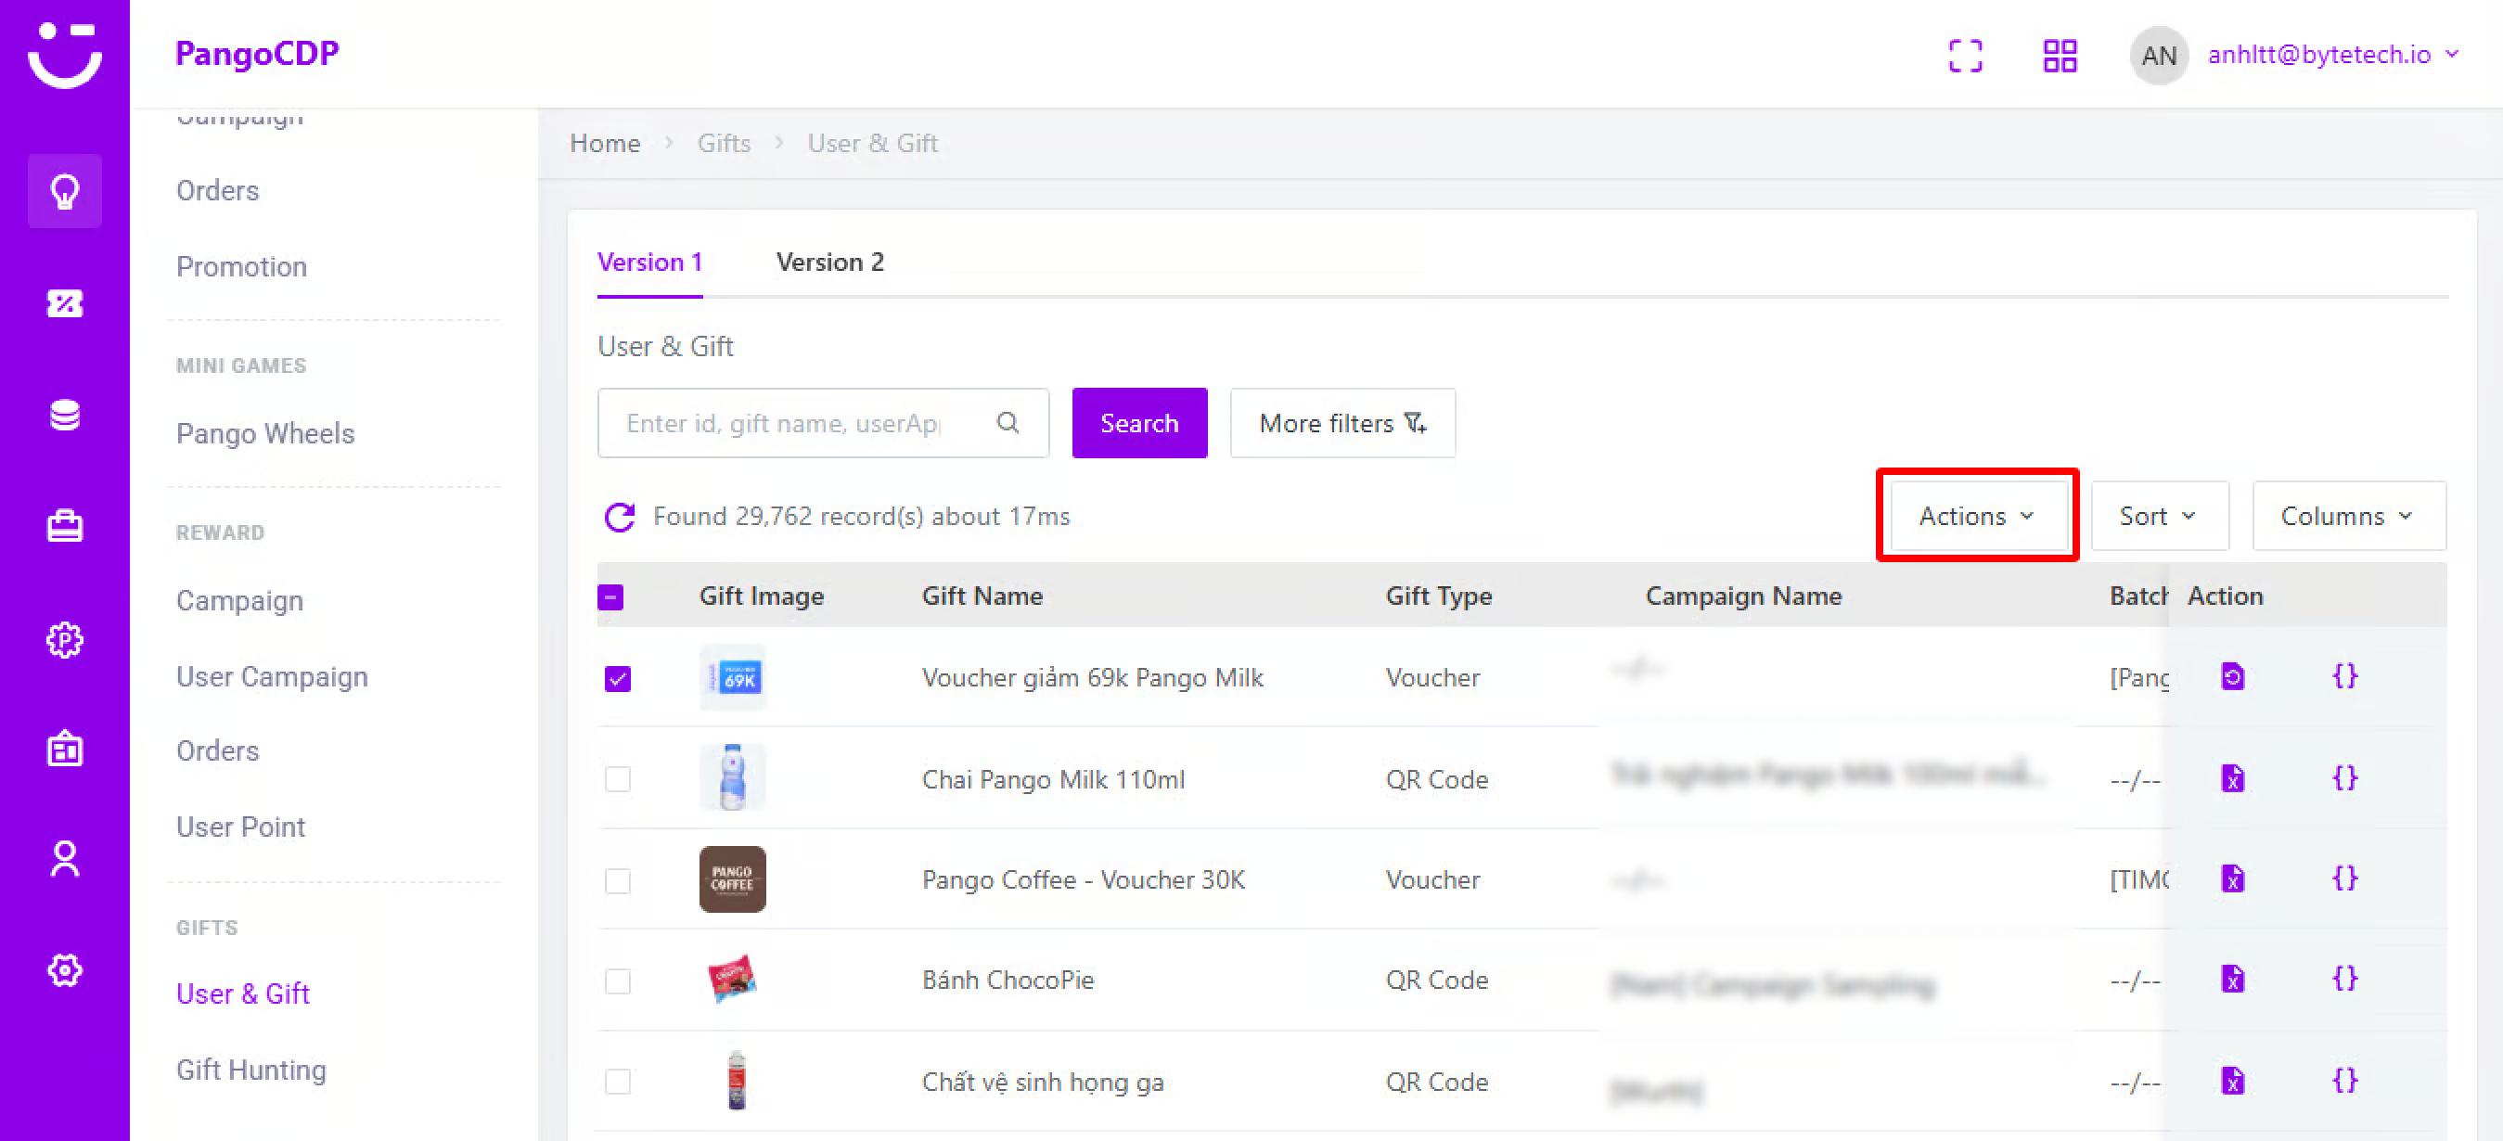Click the purple Search button

pyautogui.click(x=1139, y=423)
